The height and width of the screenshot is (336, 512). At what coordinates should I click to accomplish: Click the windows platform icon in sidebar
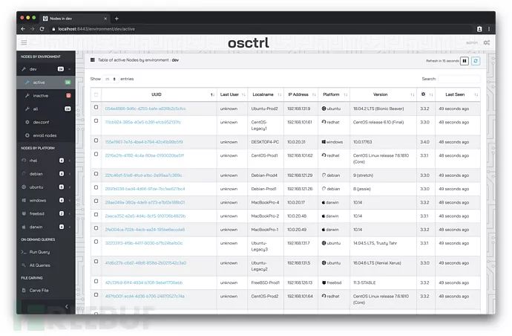pos(24,200)
